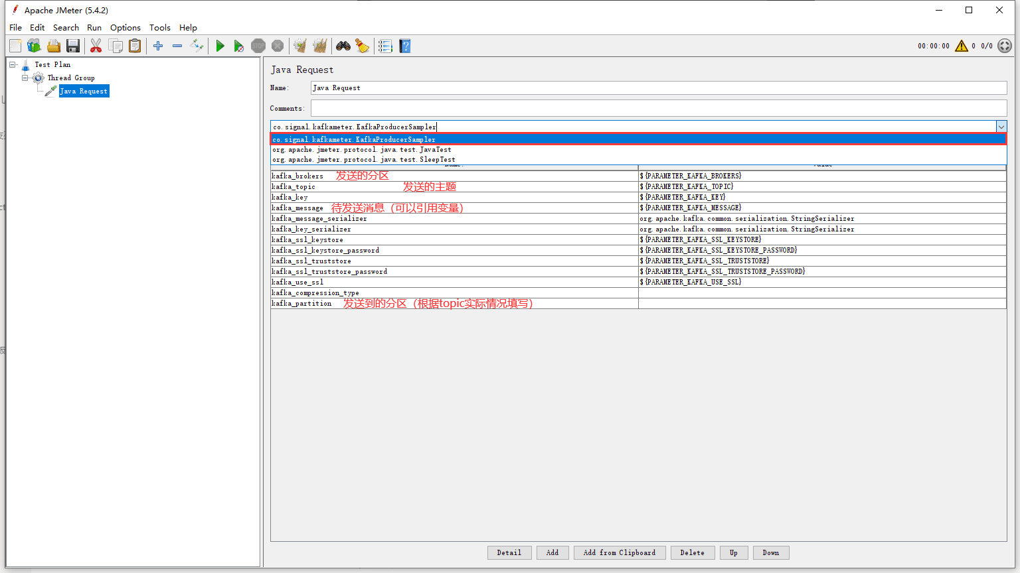This screenshot has height=573, width=1020.
Task: Select ${PARAMETER_KAFKA_TOPIC} value cell
Action: point(822,186)
